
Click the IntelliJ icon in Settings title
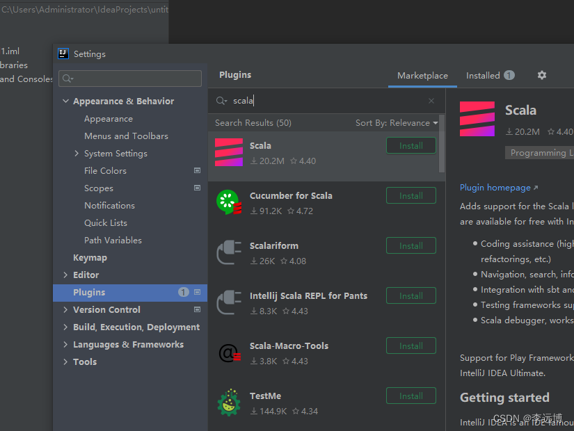tap(63, 54)
